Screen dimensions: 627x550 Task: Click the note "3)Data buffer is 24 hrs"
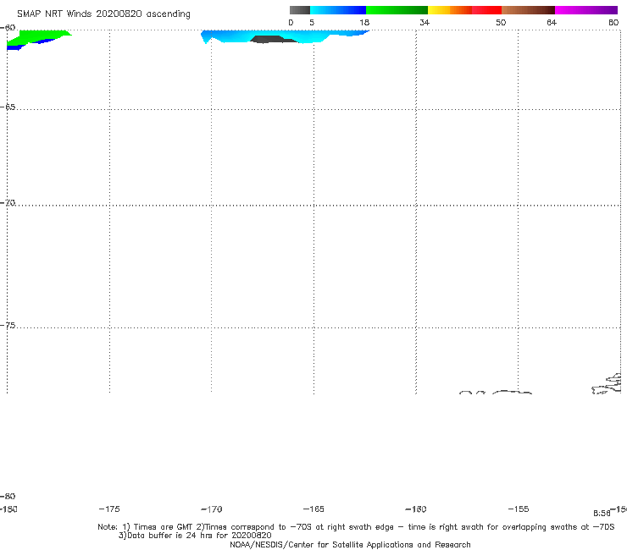(195, 536)
